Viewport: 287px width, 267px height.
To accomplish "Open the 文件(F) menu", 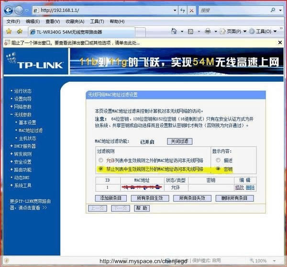I will coord(13,21).
